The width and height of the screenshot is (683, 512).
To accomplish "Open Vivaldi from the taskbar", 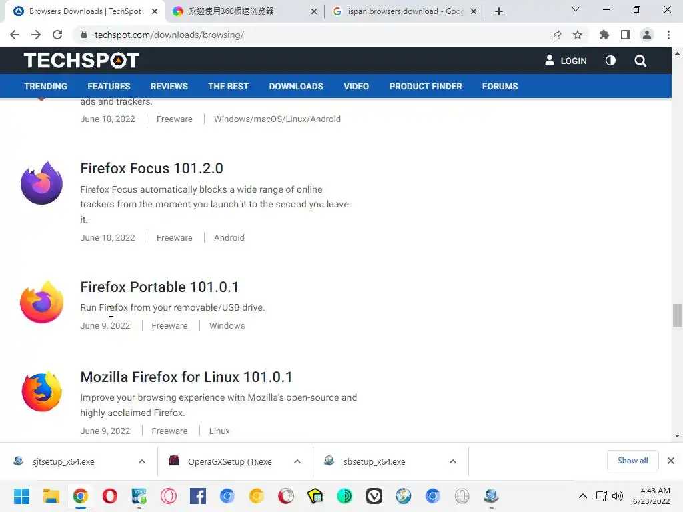I will (374, 496).
